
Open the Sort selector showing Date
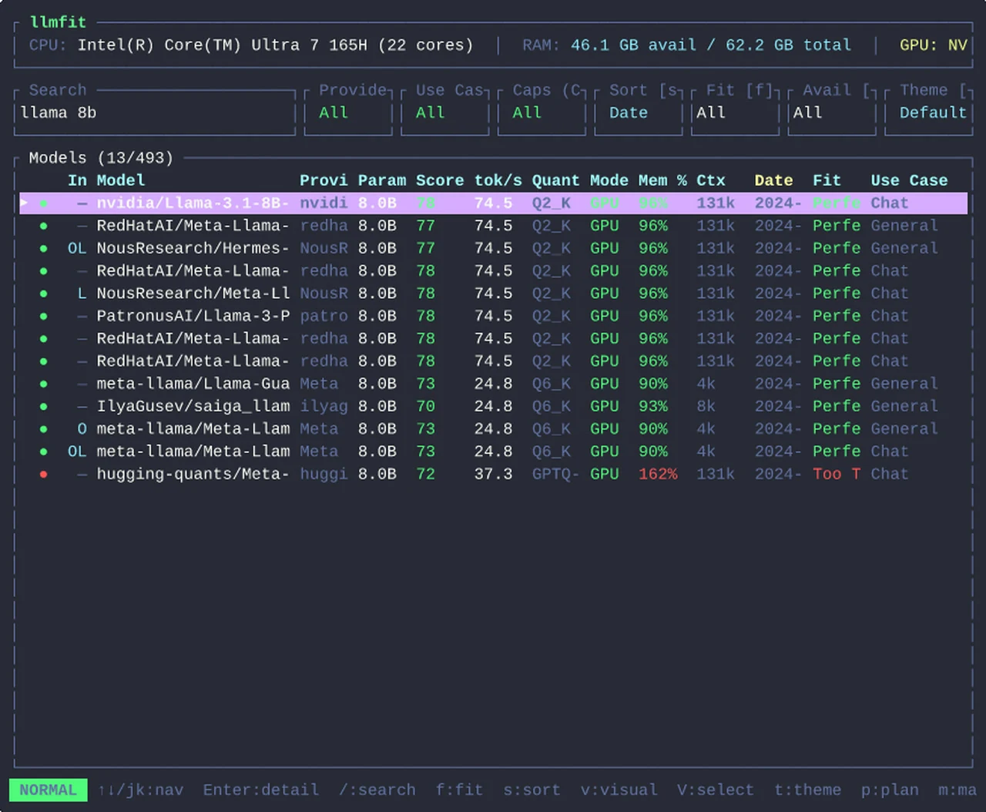click(x=639, y=112)
